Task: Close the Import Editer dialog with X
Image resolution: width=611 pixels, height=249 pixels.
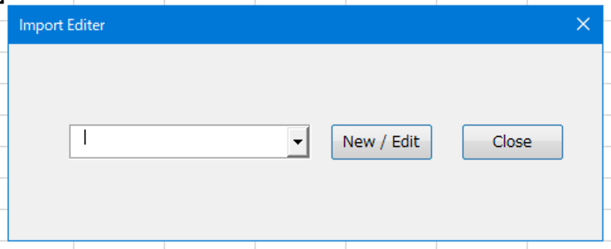Action: click(x=583, y=25)
